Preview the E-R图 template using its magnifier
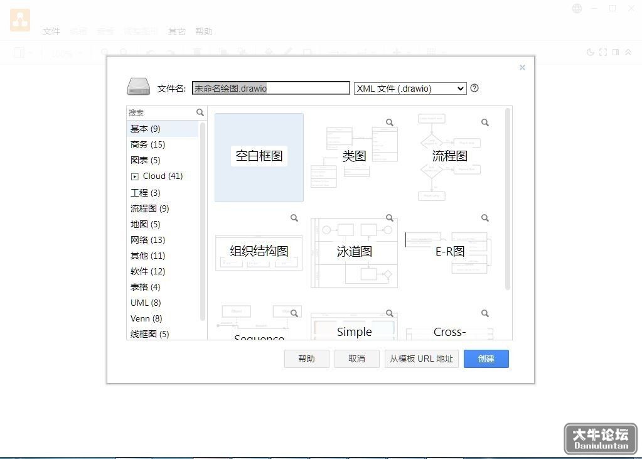Screen dimensions: 642x459 (x=484, y=218)
